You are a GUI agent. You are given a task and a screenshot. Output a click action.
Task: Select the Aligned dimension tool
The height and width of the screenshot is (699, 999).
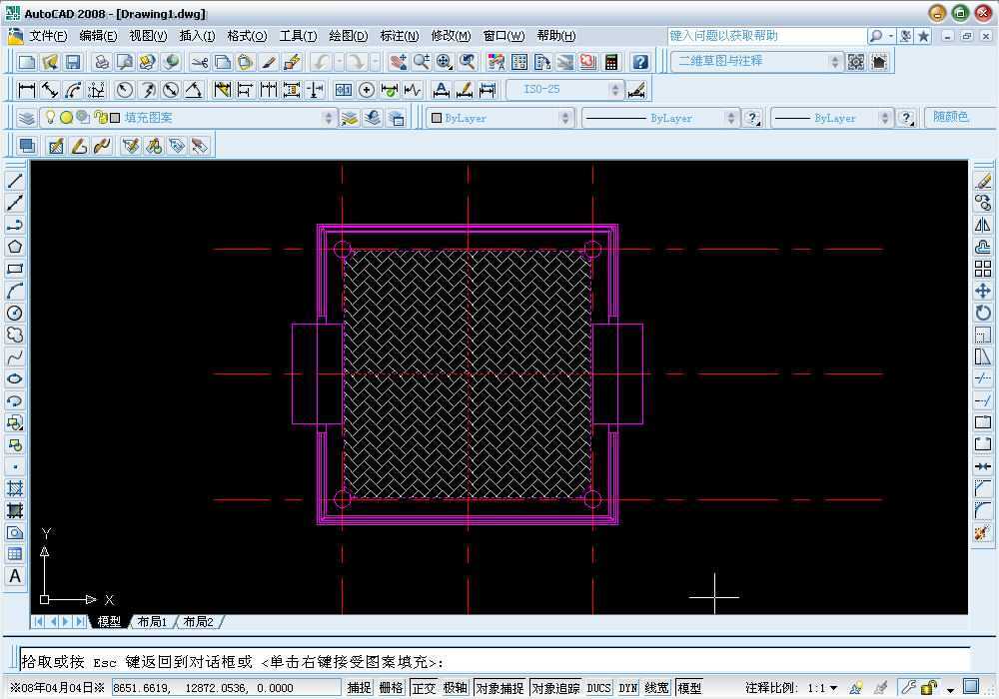pyautogui.click(x=50, y=90)
